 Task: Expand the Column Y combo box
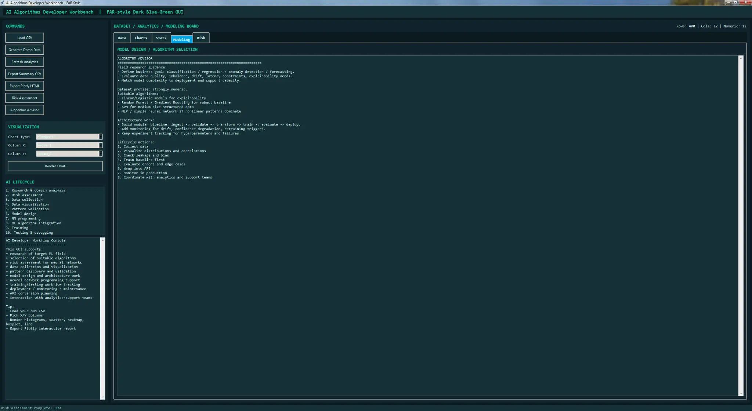tap(101, 154)
